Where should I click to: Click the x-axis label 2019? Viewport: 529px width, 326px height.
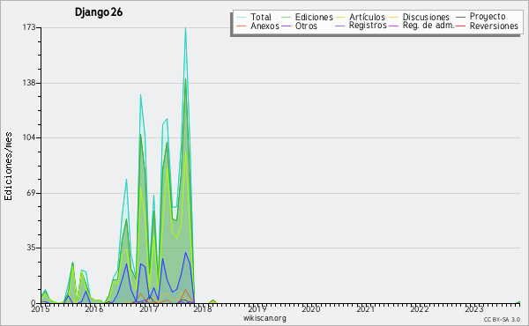tap(257, 309)
